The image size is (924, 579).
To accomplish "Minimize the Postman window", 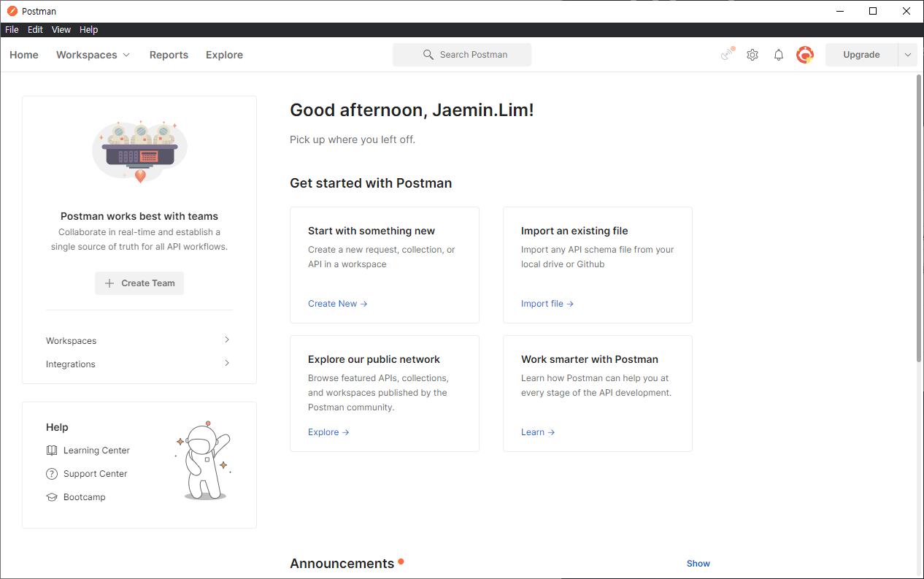I will pos(839,11).
